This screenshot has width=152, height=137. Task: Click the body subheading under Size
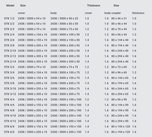[53, 13]
